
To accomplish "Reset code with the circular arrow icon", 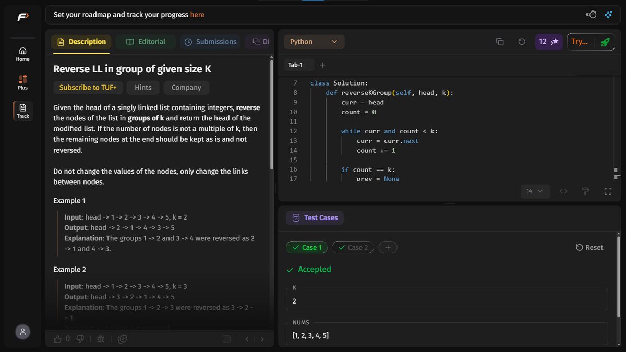I will click(x=522, y=42).
